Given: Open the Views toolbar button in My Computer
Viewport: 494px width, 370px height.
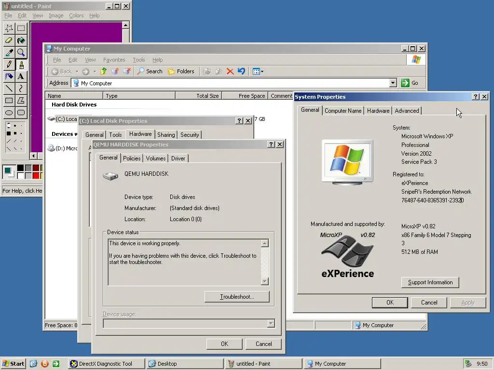Looking at the screenshot, I should pyautogui.click(x=258, y=71).
